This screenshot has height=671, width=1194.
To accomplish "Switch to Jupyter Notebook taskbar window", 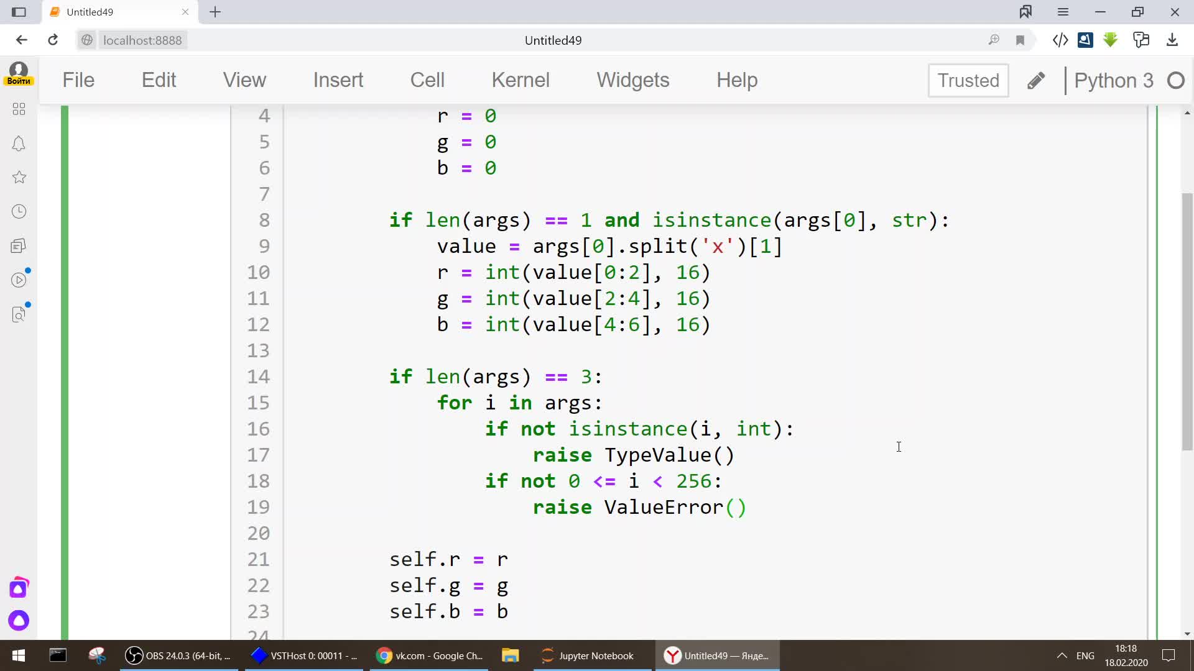I will (593, 655).
